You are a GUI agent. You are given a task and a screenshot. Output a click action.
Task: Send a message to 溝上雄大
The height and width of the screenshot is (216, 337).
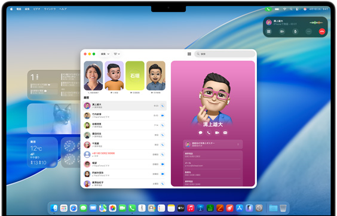pyautogui.click(x=201, y=132)
